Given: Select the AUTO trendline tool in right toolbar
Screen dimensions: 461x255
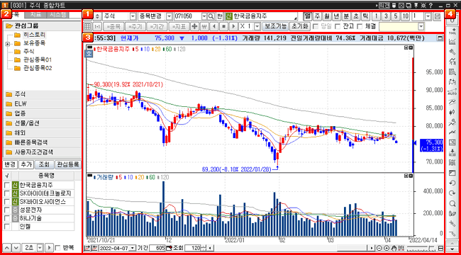Looking at the screenshot, I should tap(452, 92).
